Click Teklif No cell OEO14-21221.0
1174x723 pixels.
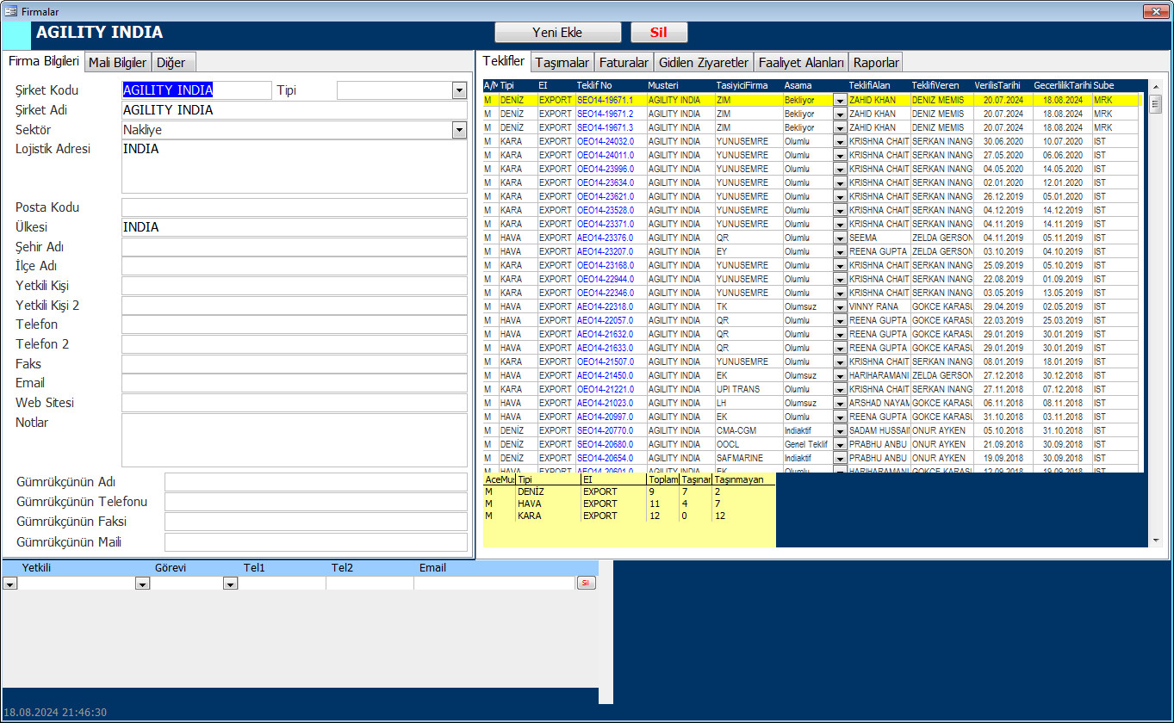(610, 389)
